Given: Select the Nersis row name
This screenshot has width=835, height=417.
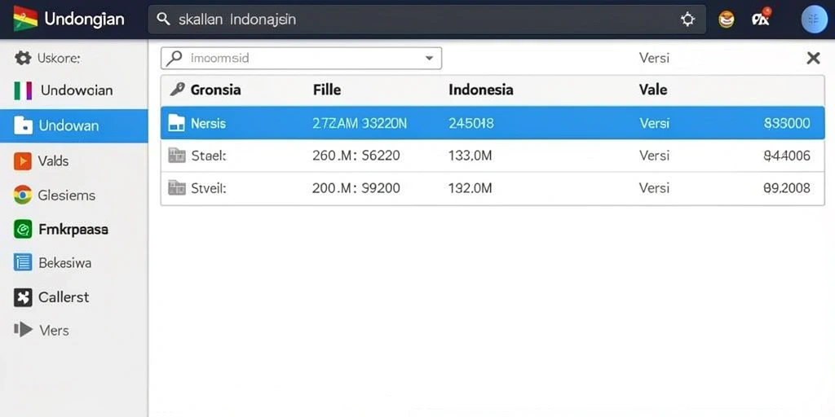Looking at the screenshot, I should click(x=208, y=124).
